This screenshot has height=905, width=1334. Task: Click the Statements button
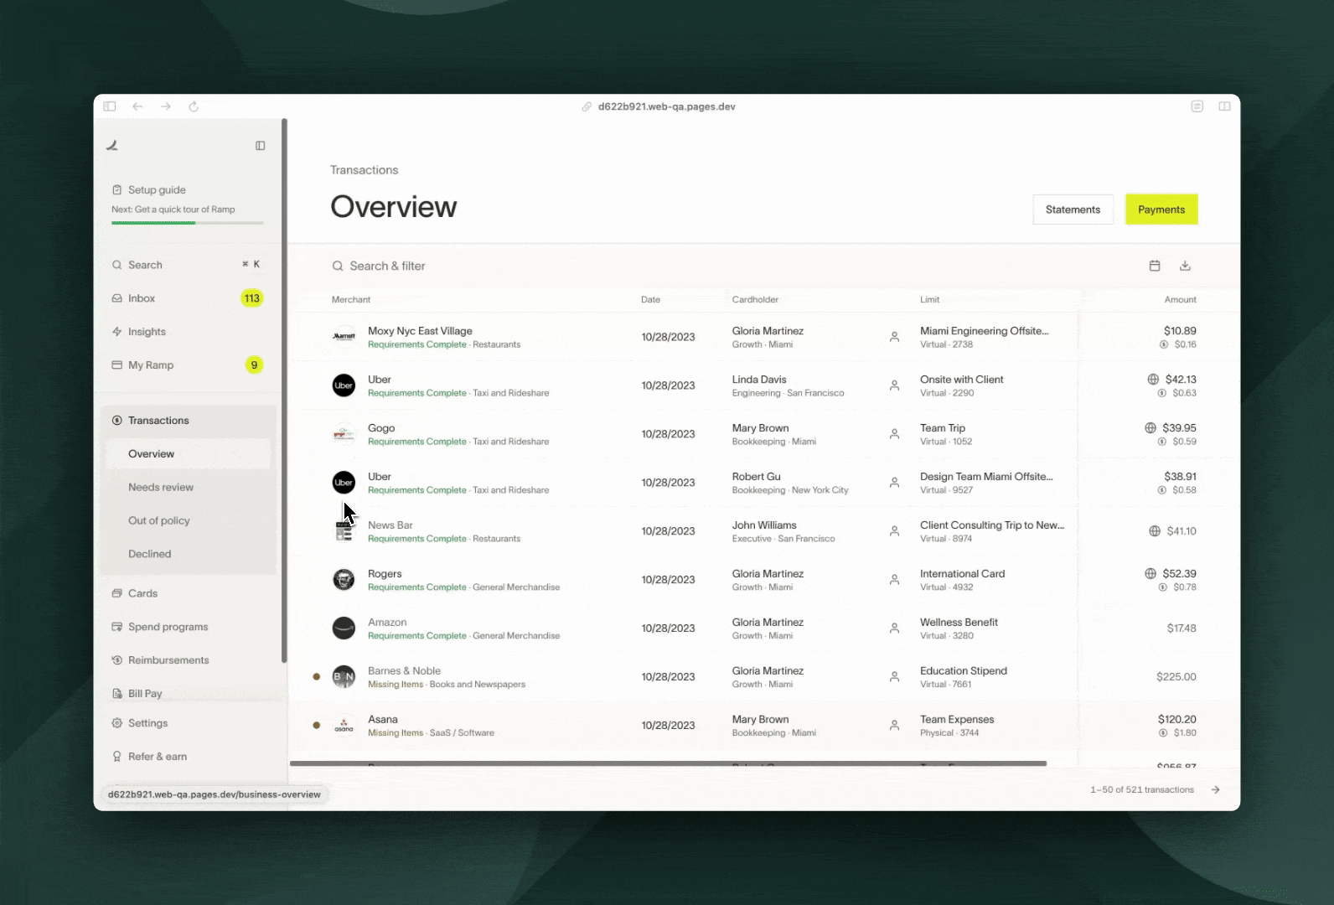point(1073,209)
